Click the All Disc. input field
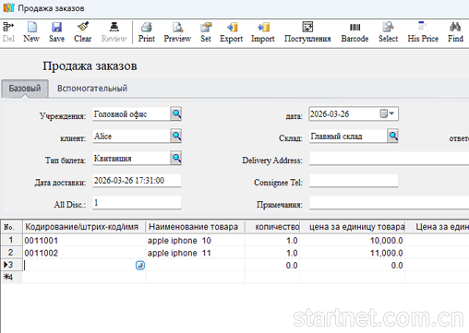This screenshot has width=469, height=333. point(137,203)
